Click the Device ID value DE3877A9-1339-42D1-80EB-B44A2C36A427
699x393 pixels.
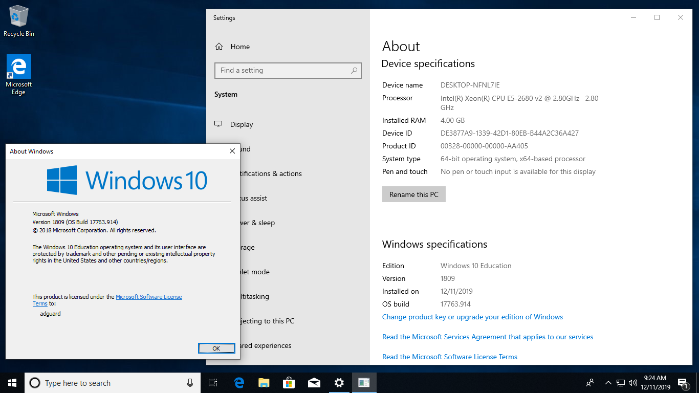[x=510, y=133]
